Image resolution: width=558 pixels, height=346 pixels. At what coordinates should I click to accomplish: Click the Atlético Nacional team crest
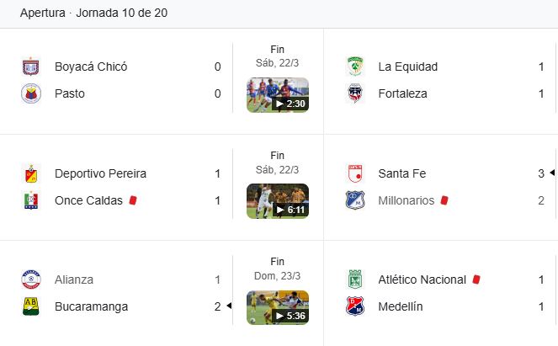[x=355, y=279]
